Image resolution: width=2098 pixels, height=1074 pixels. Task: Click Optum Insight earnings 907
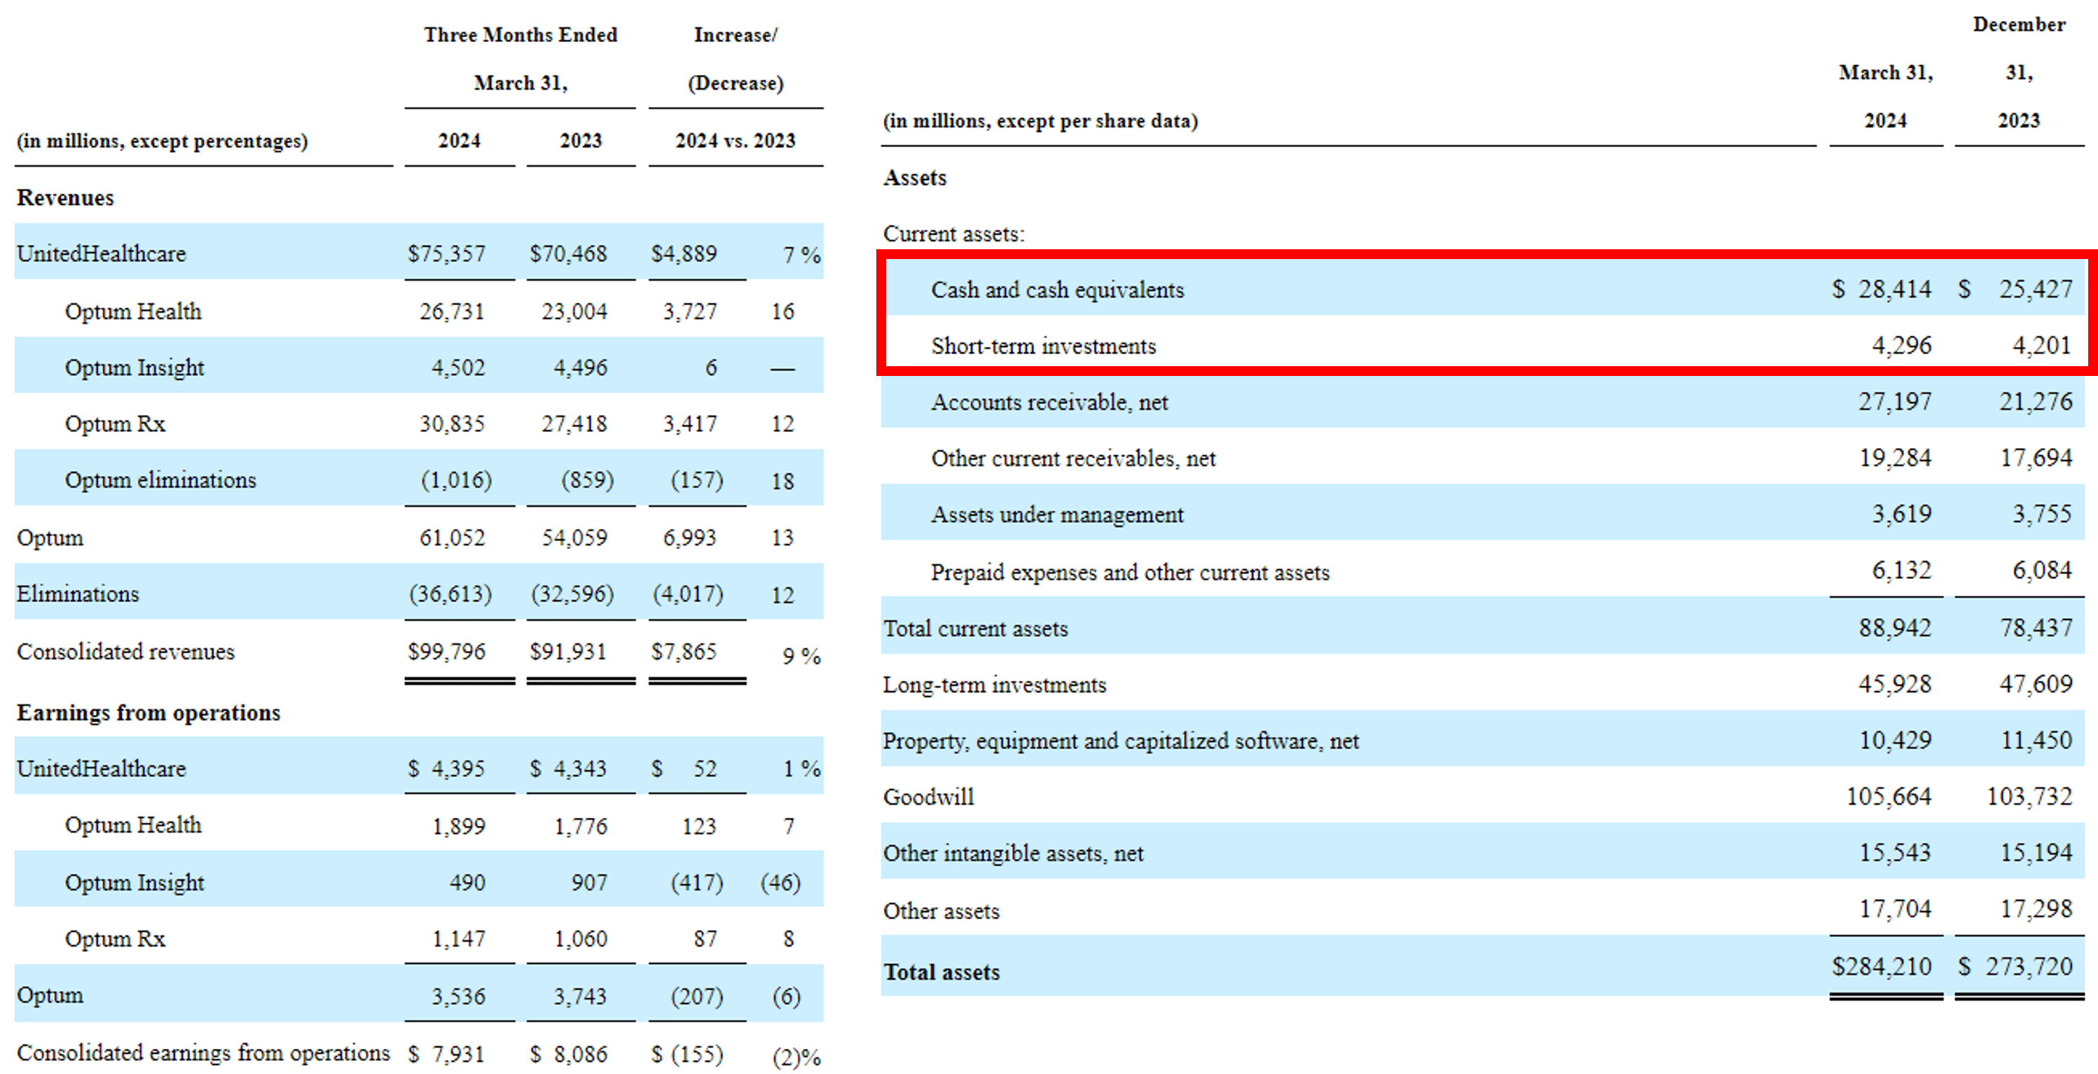pyautogui.click(x=589, y=883)
